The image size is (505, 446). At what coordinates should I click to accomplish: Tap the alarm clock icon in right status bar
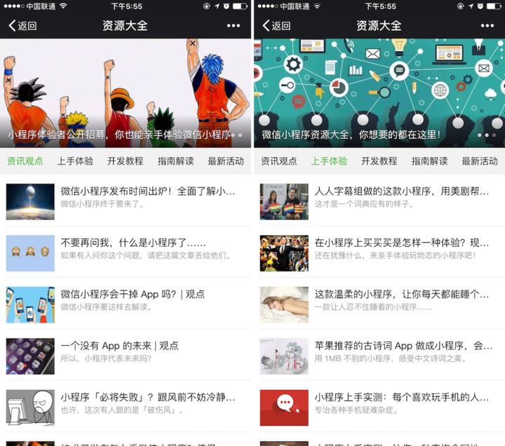point(480,6)
